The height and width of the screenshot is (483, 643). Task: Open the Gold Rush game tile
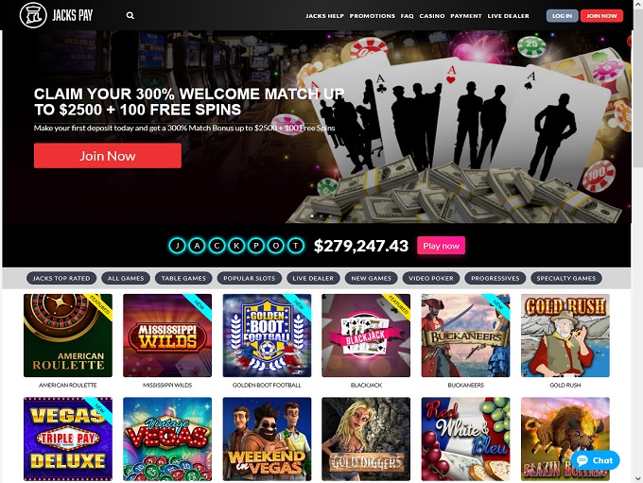coord(565,336)
